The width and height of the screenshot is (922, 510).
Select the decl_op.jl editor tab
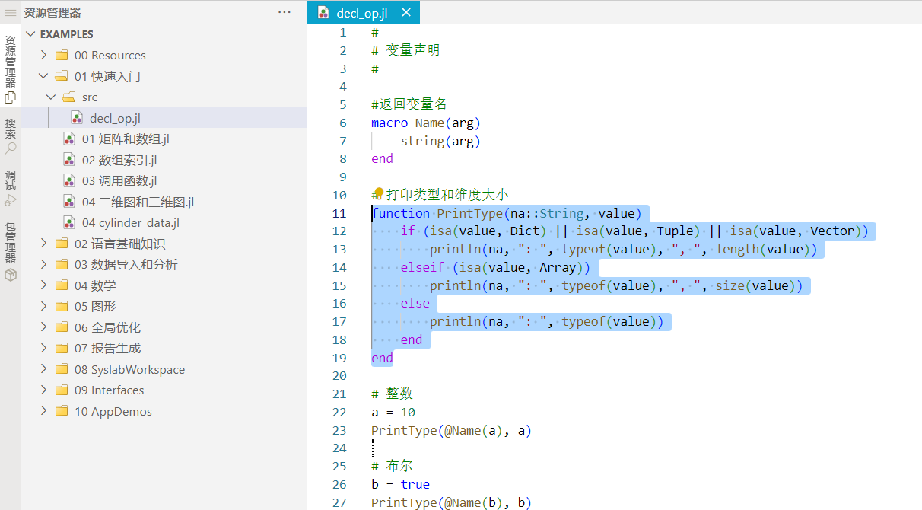click(x=361, y=12)
